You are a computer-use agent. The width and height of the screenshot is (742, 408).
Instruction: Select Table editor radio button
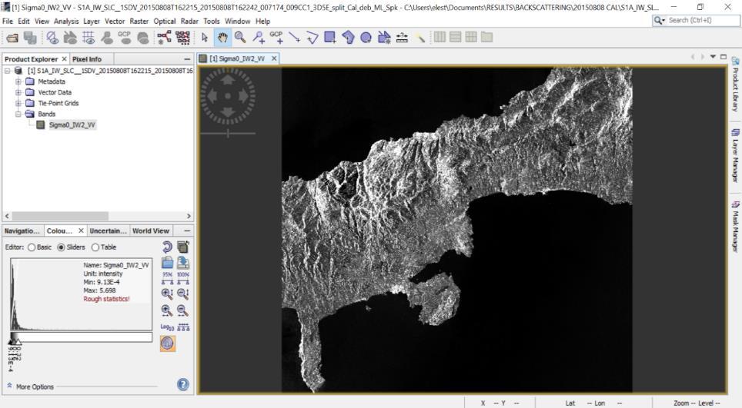click(95, 247)
